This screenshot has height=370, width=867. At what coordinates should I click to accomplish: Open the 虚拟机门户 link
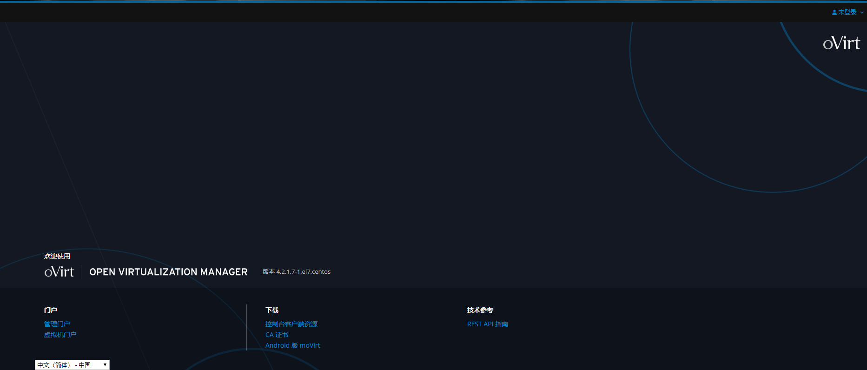[x=60, y=335]
